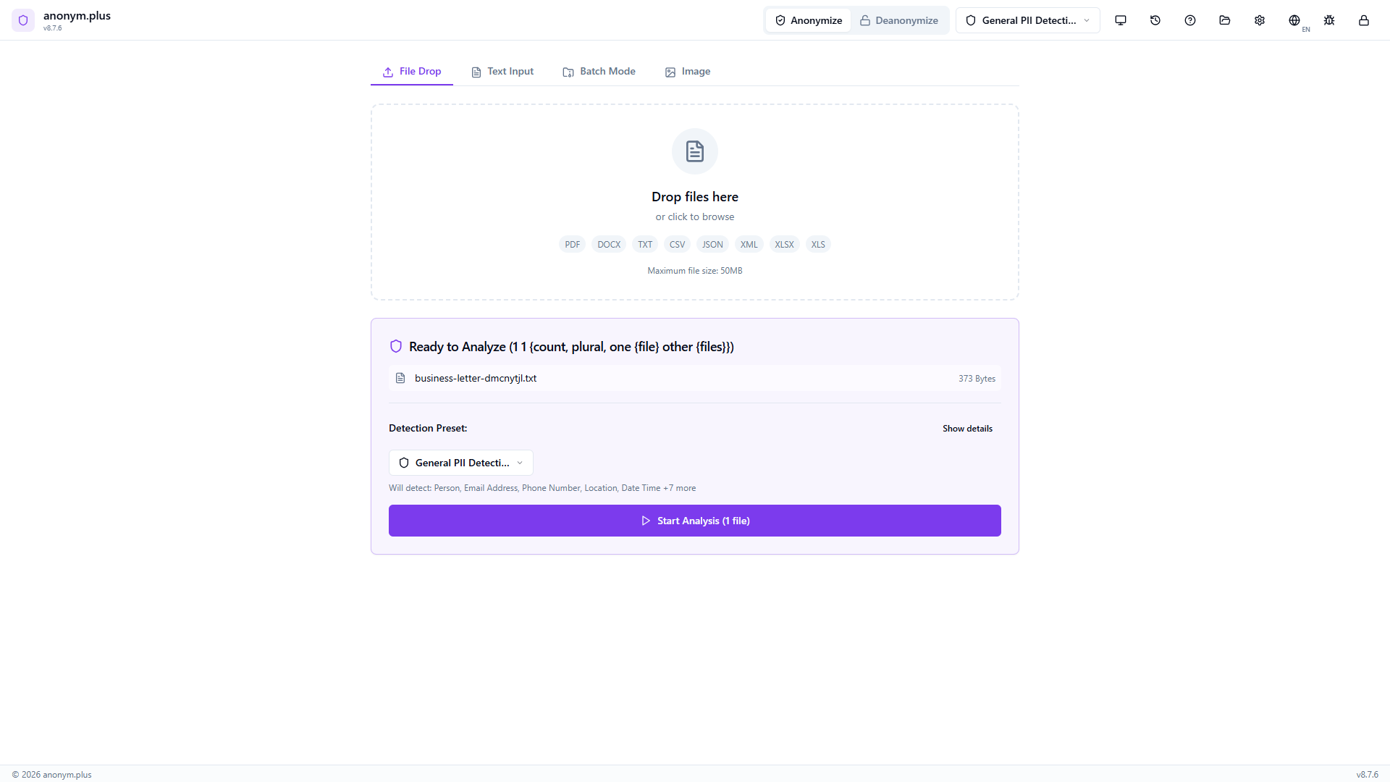Screen dimensions: 1390x782
Task: Click the open folder icon in header
Action: [1225, 20]
